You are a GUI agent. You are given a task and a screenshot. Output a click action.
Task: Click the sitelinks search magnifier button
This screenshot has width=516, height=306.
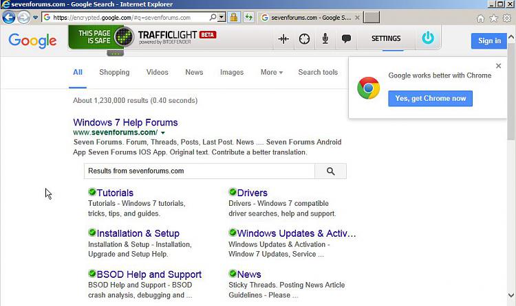330,171
